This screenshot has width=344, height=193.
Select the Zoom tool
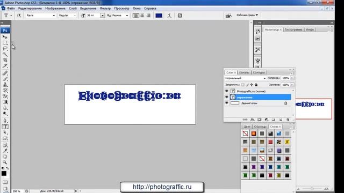(5, 162)
